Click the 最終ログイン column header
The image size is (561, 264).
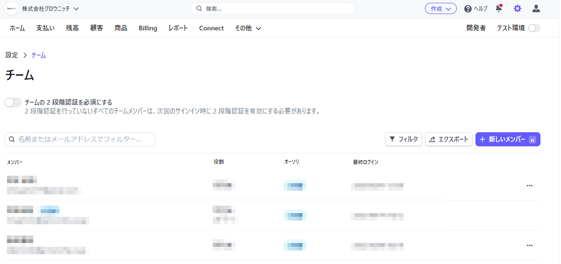pyautogui.click(x=366, y=162)
